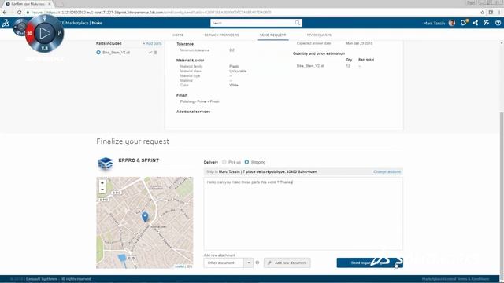Click browser extension icon beside star
The image size is (504, 283).
tap(491, 13)
